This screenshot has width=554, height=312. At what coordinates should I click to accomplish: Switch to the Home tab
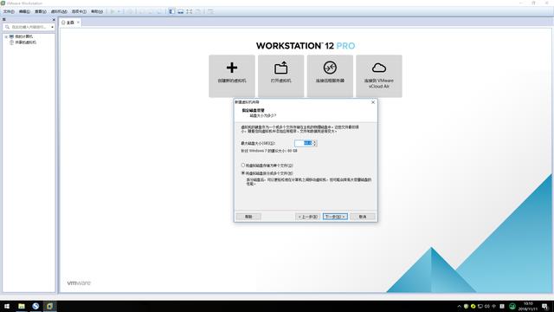pos(70,23)
